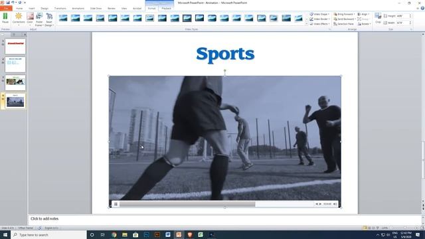Switch to the View tab
Screen dimensions: 425x239
124,9
